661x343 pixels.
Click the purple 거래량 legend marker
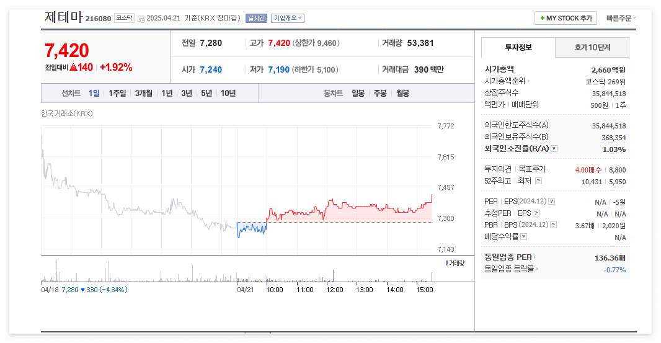point(446,263)
